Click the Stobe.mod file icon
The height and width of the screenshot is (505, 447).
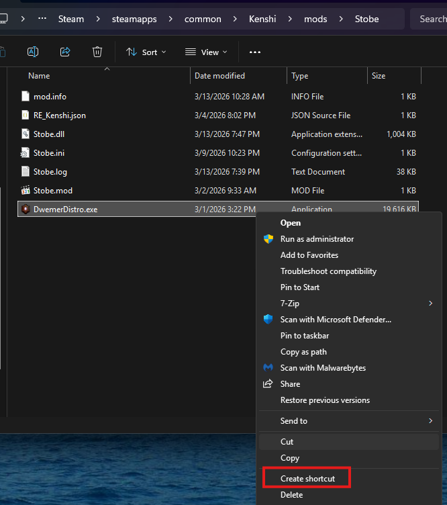pyautogui.click(x=26, y=191)
